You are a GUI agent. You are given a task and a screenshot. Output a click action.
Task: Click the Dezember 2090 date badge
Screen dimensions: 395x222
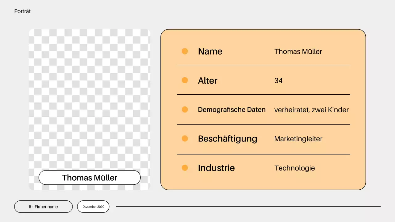pyautogui.click(x=93, y=207)
